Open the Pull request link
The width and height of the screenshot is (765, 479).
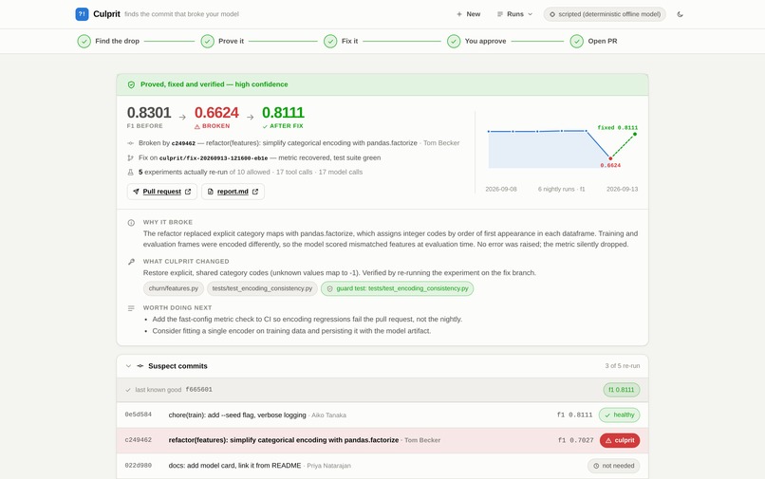coord(162,192)
